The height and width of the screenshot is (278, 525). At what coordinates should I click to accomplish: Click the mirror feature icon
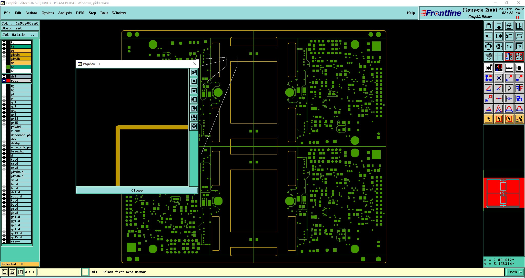point(519,88)
